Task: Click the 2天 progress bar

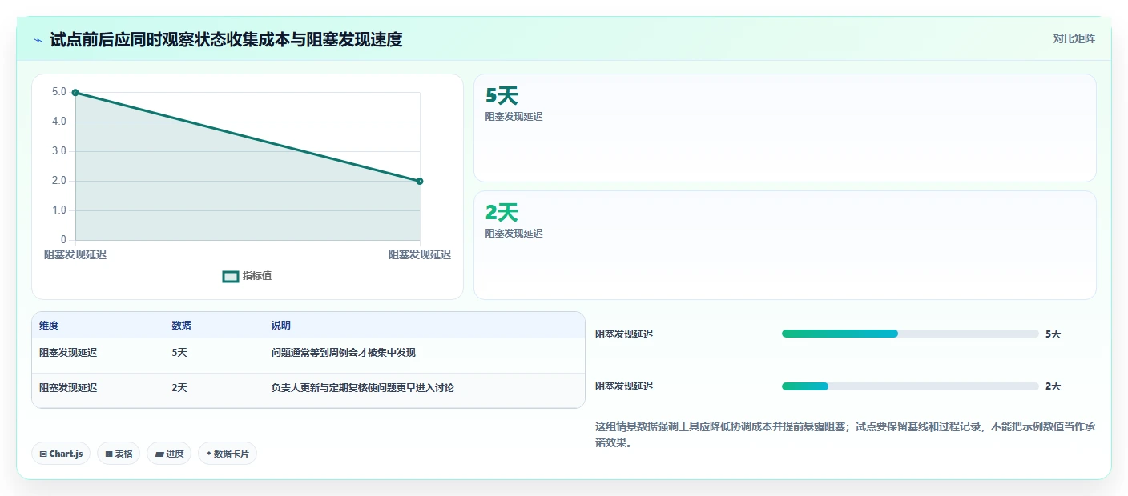Action: click(x=910, y=386)
